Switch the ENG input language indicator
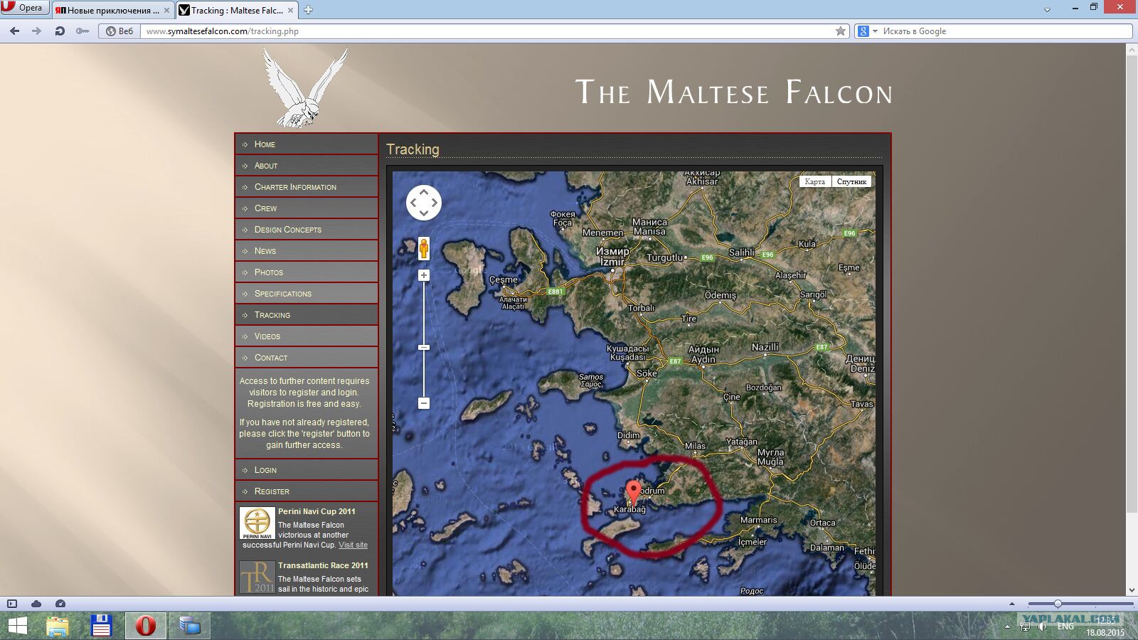This screenshot has width=1138, height=640. point(1065,626)
